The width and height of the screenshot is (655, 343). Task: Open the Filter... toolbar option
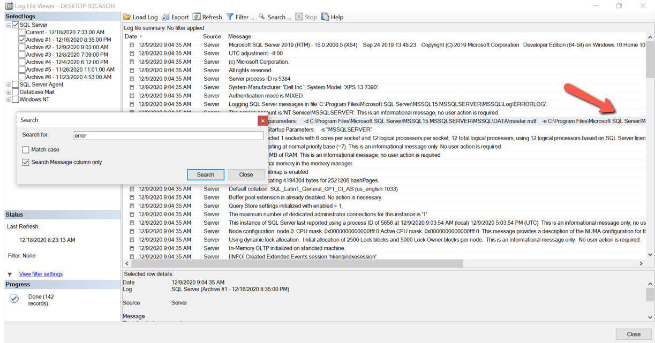tap(240, 17)
